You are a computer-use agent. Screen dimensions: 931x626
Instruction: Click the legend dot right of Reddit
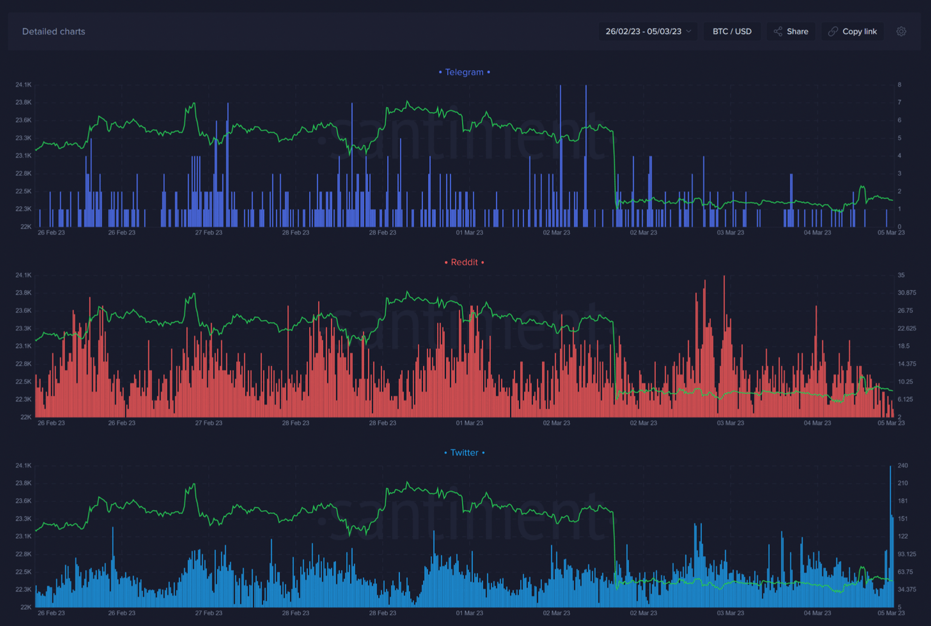(x=483, y=262)
